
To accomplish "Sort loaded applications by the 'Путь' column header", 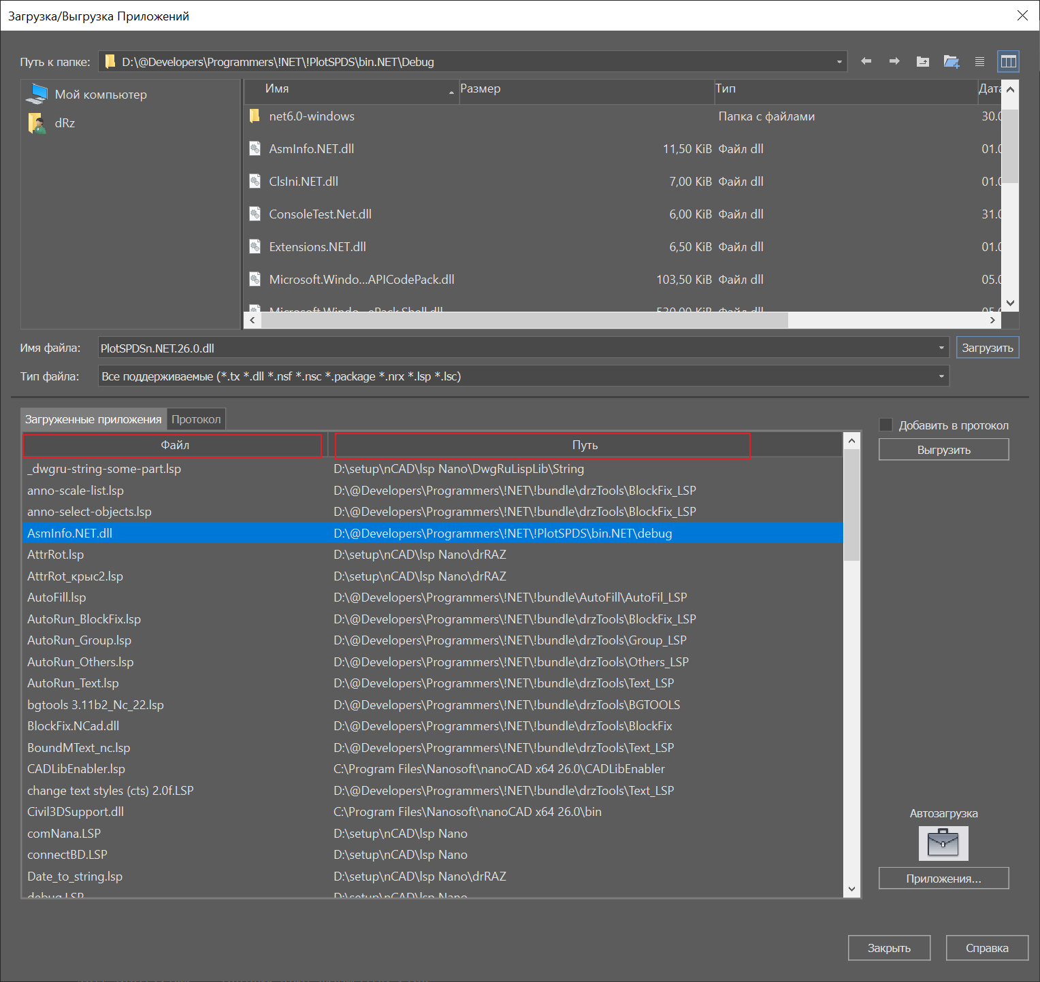I will pos(585,445).
